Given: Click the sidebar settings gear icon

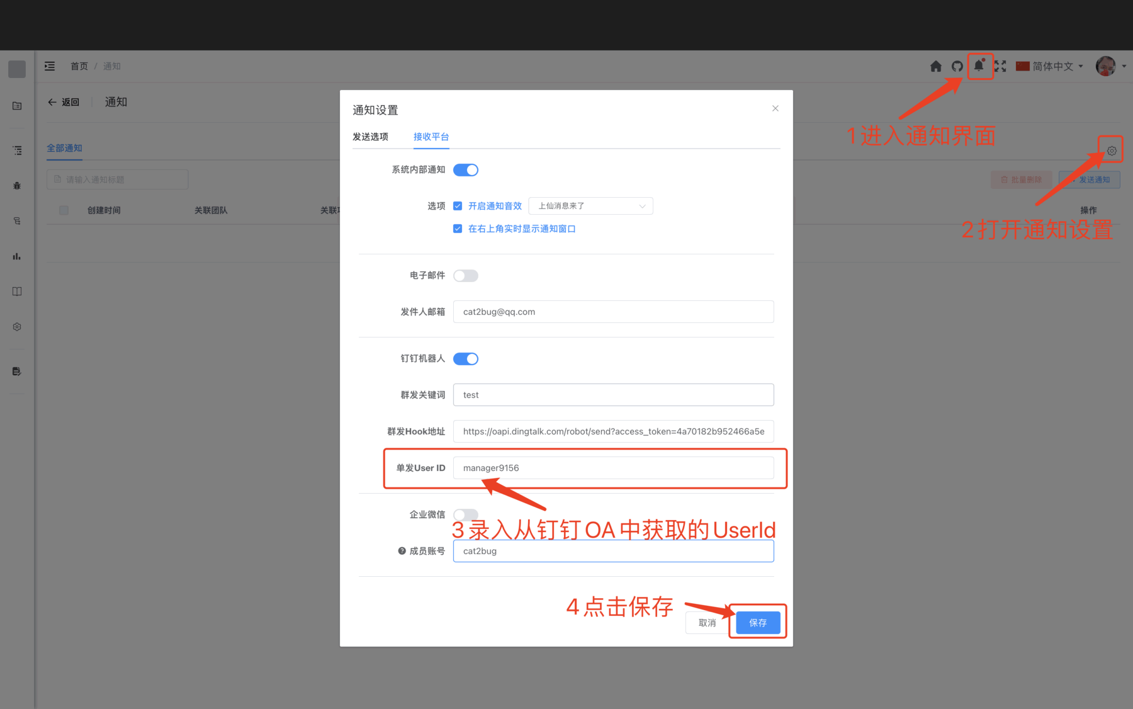Looking at the screenshot, I should 17,327.
